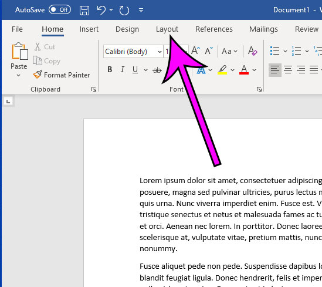The image size is (322, 287).
Task: Click the tab stop selector in ruler corner
Action: pyautogui.click(x=8, y=102)
